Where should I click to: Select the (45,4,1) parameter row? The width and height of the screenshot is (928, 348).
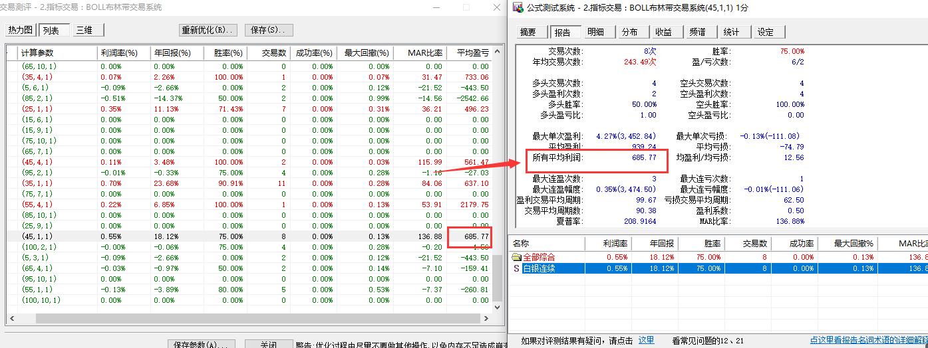point(249,162)
